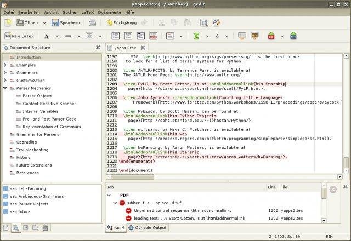
Task: Click the find magnifier icon in toolbar
Action: tap(203, 22)
